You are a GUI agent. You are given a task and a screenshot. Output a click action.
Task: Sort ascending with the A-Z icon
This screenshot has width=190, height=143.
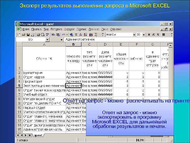coord(85,35)
